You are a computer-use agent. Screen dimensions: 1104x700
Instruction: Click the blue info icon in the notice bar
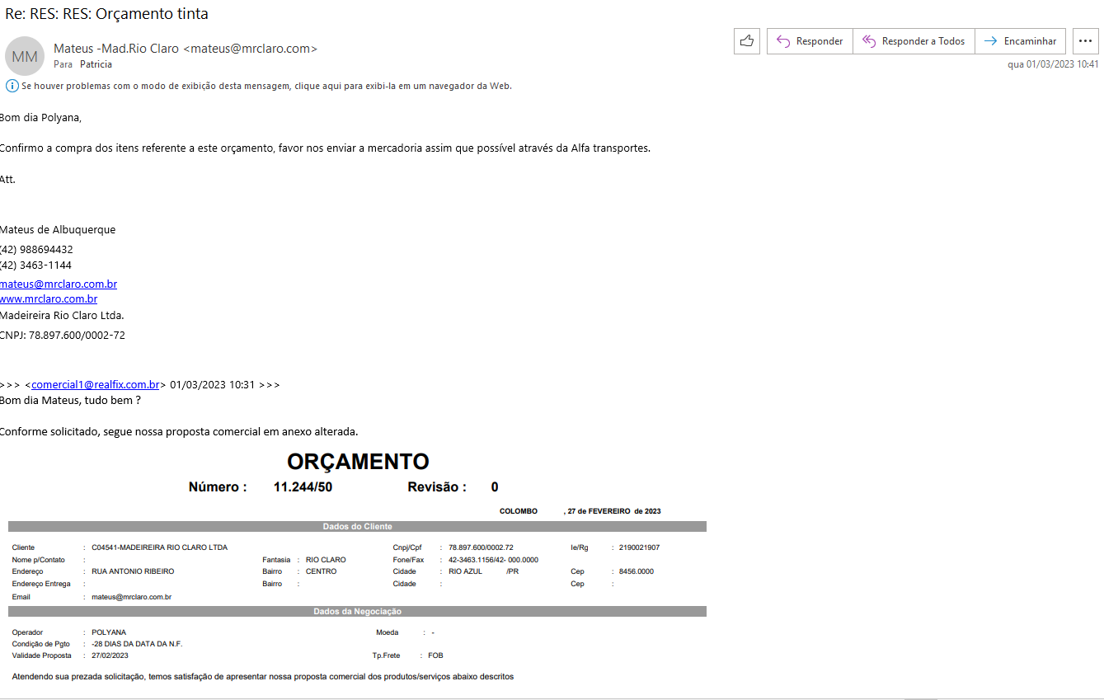(12, 86)
